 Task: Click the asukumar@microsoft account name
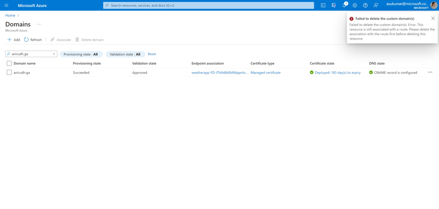tap(407, 4)
